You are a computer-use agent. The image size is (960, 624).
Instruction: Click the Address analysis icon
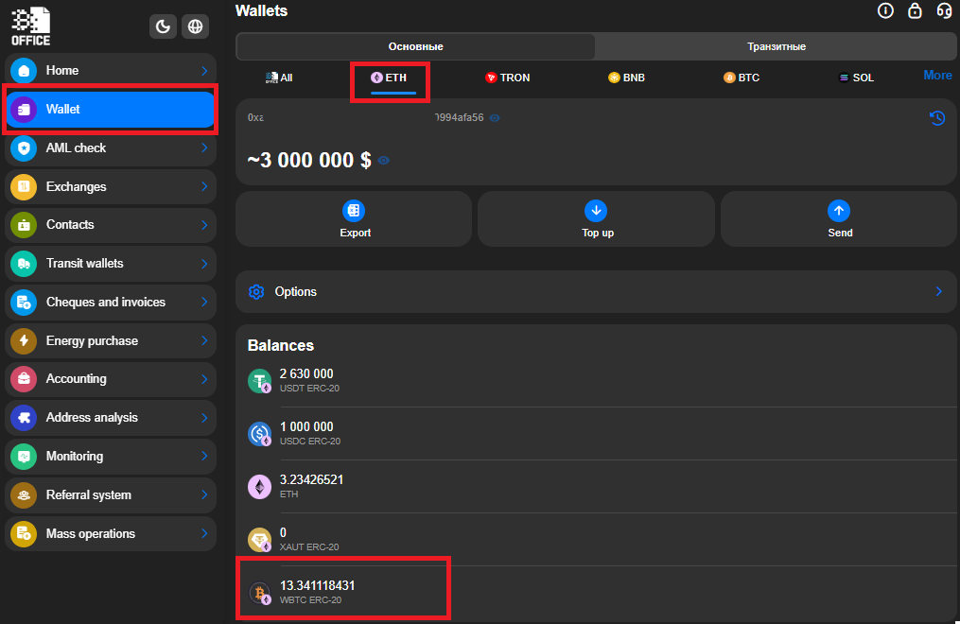point(24,418)
